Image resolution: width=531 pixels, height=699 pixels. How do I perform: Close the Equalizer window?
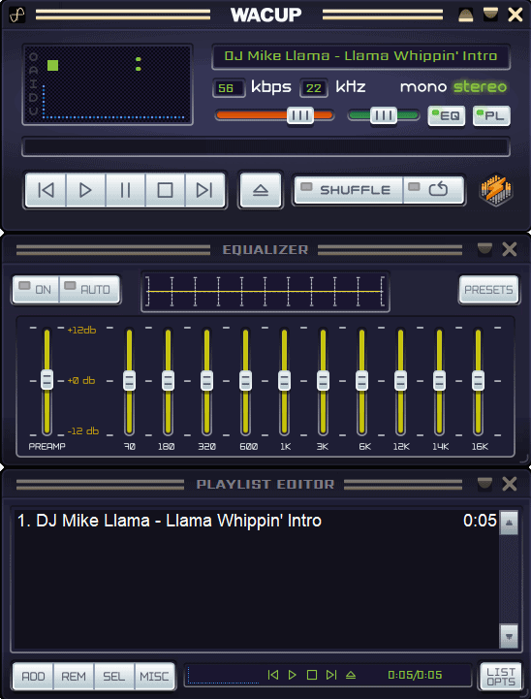coord(510,249)
